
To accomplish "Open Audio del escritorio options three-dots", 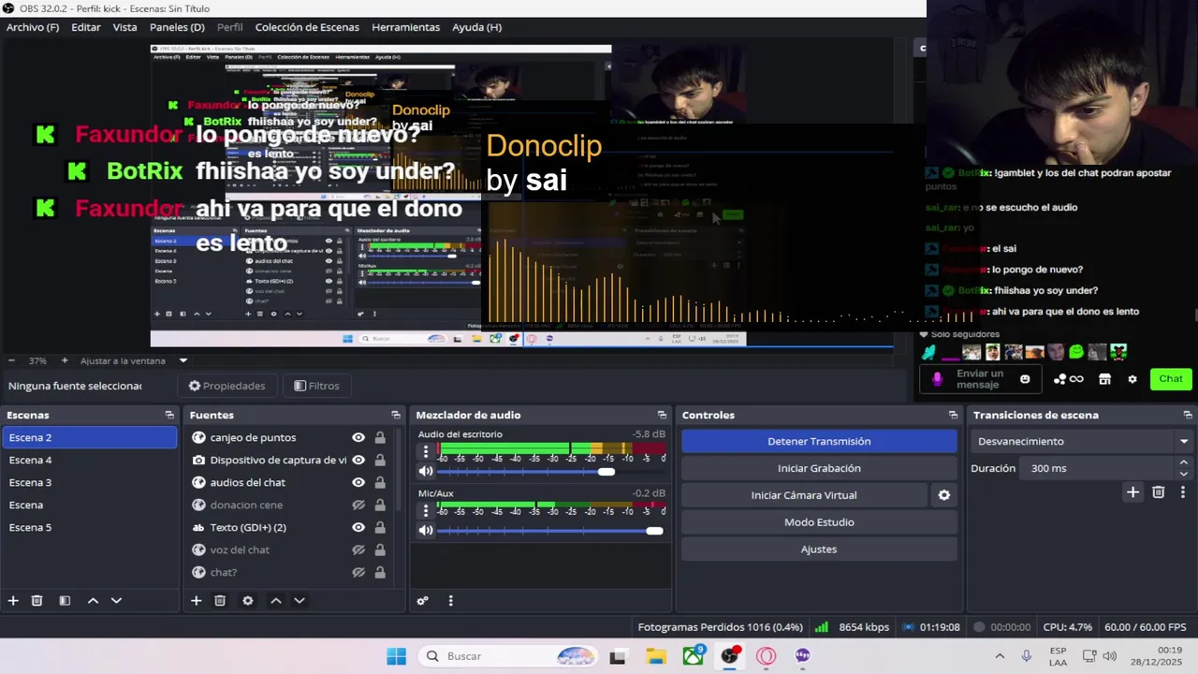I will point(426,453).
